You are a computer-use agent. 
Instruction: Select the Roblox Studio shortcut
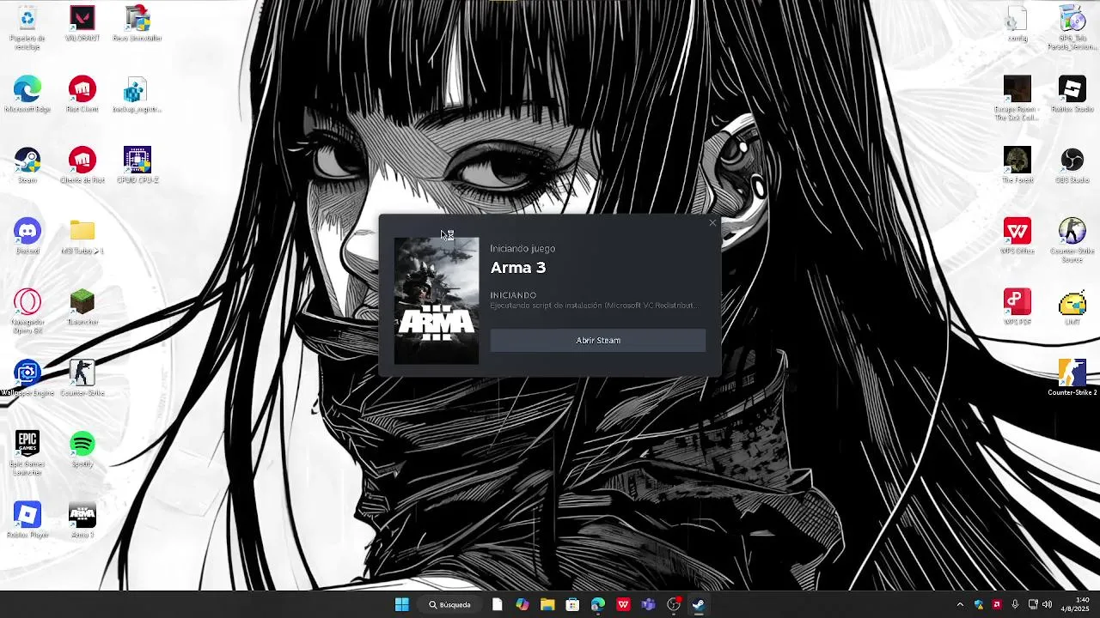pyautogui.click(x=1072, y=94)
